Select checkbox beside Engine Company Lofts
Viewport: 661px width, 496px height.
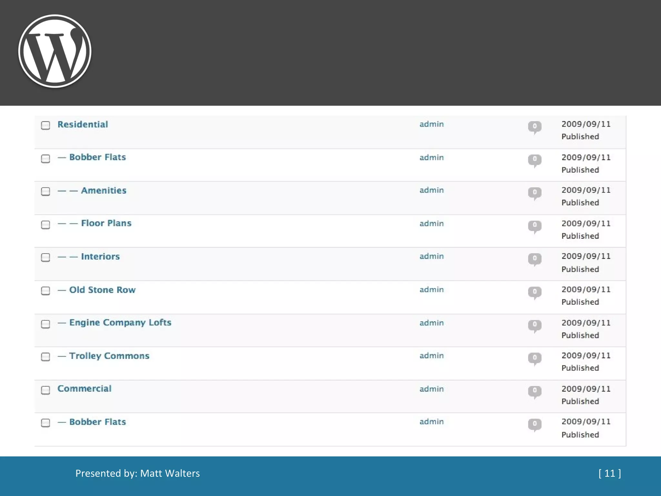tap(46, 324)
